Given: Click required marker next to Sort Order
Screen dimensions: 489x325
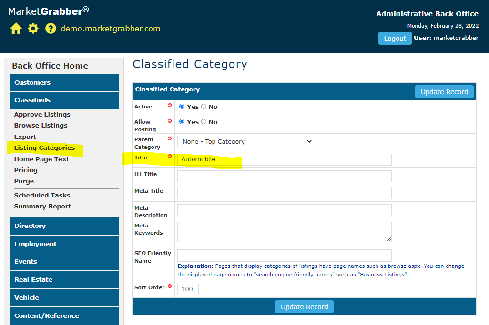Looking at the screenshot, I should click(170, 286).
